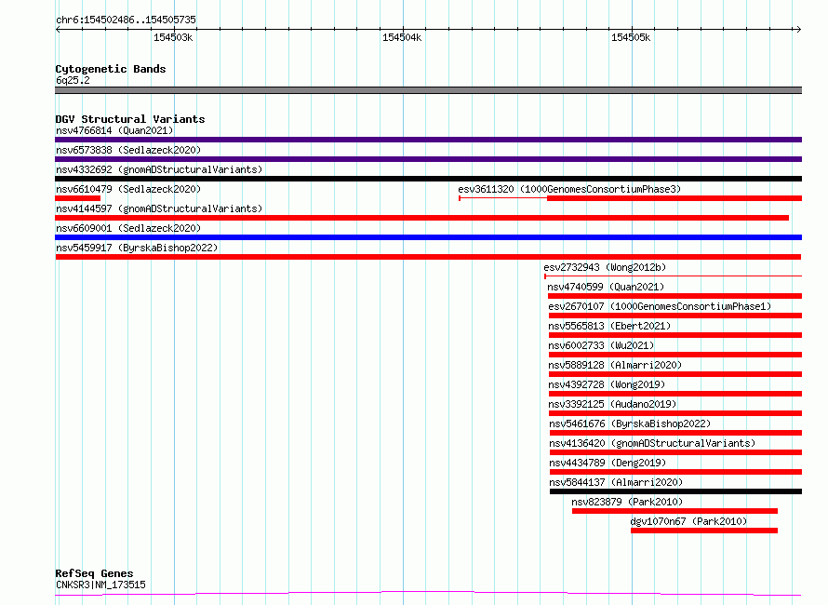Click the thin red line of esv2732943
Image resolution: width=828 pixels, height=605 pixels.
[673, 276]
